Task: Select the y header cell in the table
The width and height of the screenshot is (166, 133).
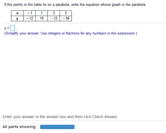Action: pyautogui.click(x=17, y=18)
